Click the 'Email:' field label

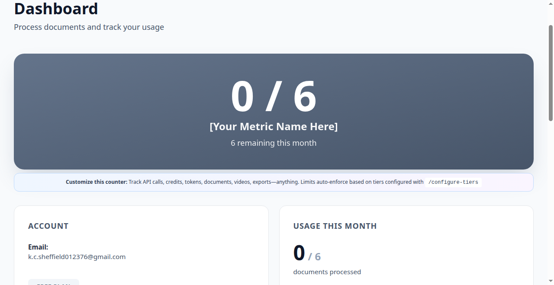[38, 247]
